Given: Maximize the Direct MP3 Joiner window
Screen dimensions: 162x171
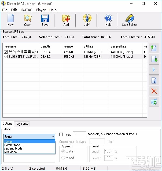Looking at the screenshot, I should click(143, 3).
